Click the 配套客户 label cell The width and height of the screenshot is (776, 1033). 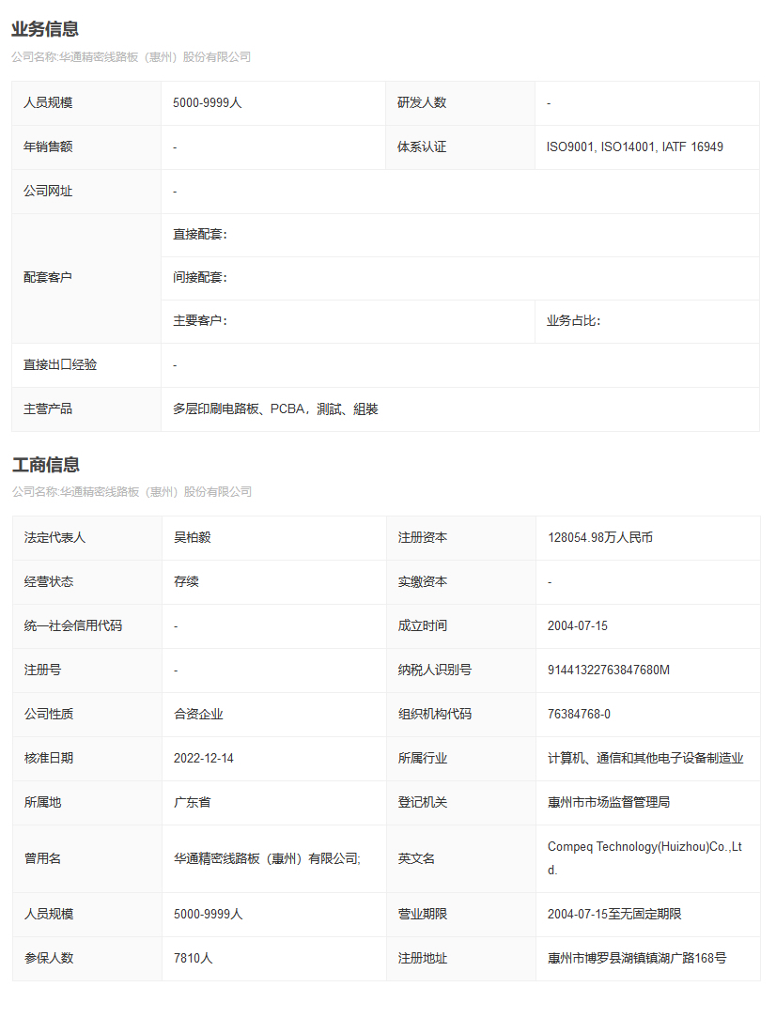(86, 277)
